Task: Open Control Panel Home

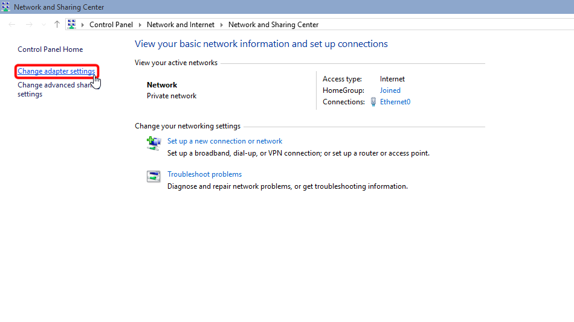Action: click(50, 49)
